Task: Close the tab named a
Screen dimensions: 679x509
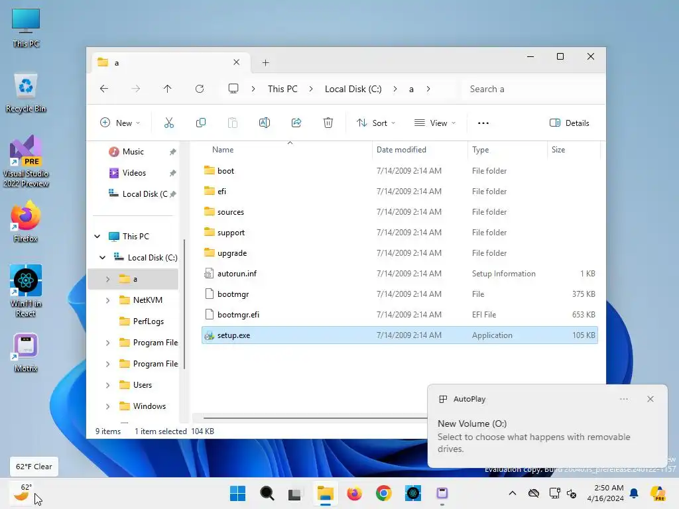Action: pyautogui.click(x=237, y=62)
